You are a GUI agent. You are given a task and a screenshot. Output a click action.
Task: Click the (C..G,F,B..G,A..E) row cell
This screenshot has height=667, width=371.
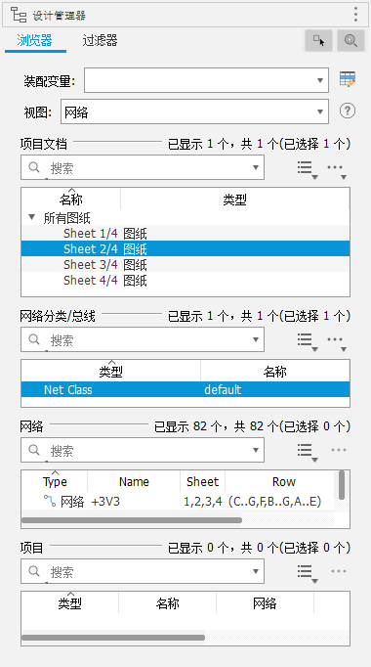pos(274,502)
